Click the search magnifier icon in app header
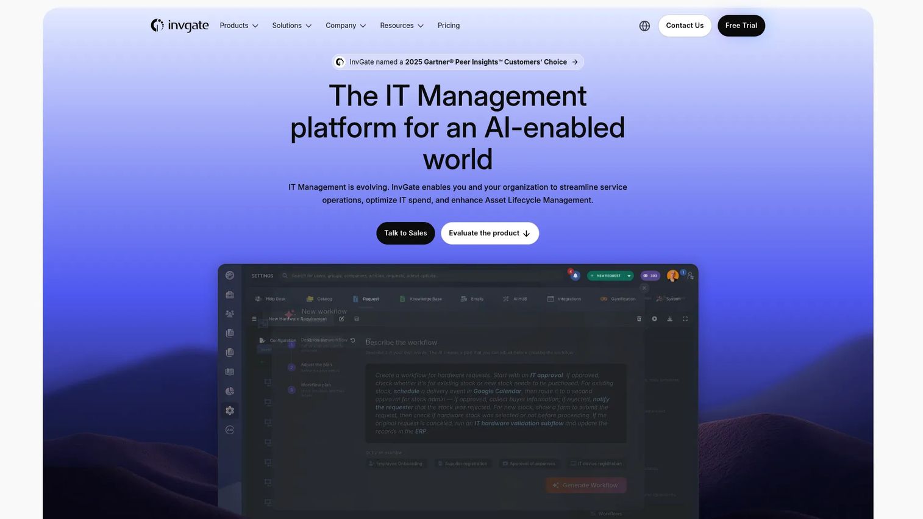This screenshot has height=519, width=923. 285,276
